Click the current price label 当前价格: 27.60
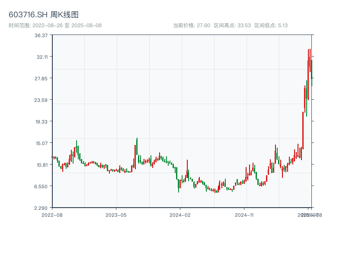The image size is (346, 259). click(x=192, y=25)
